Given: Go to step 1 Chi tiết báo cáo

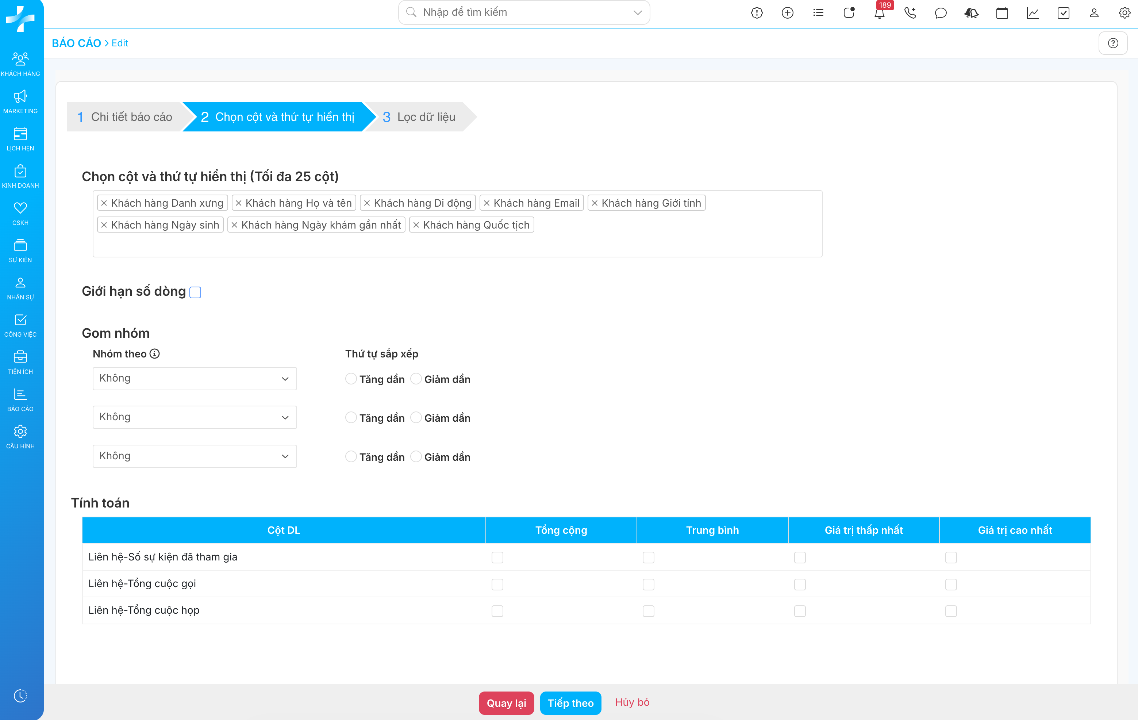Looking at the screenshot, I should point(125,117).
